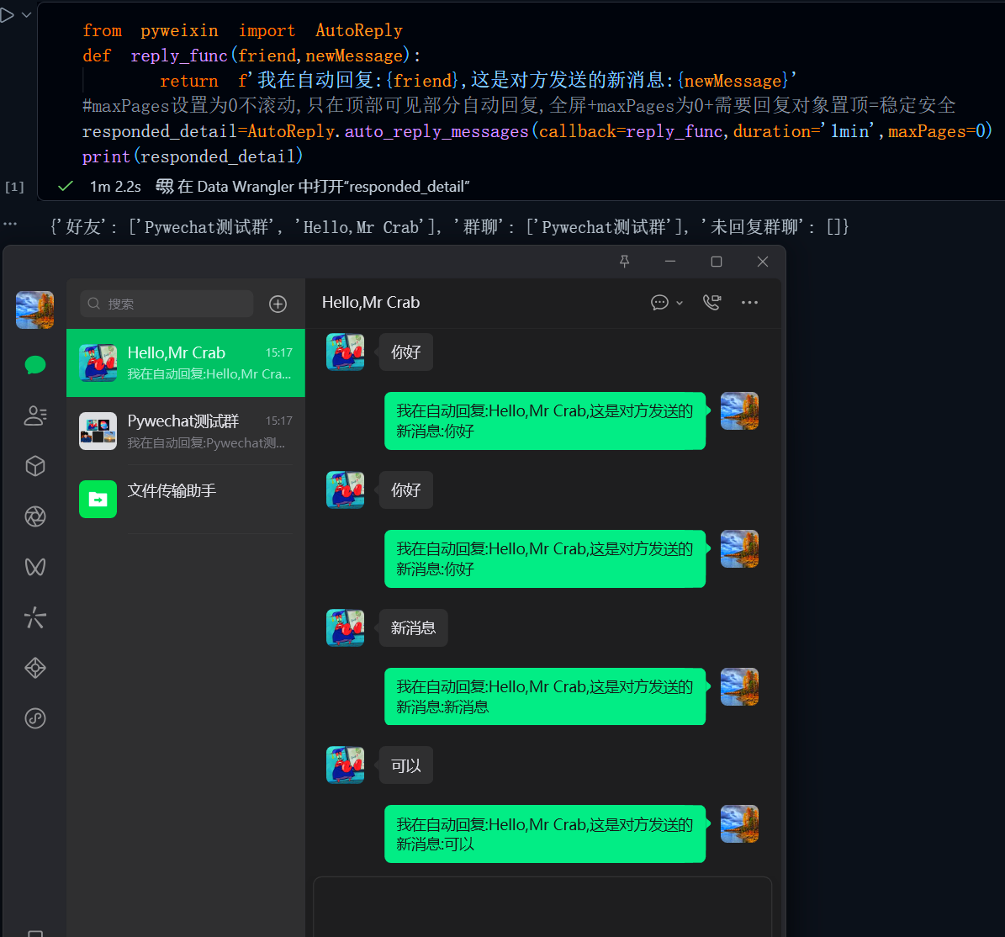Click into the message input box
This screenshot has width=1005, height=937.
pyautogui.click(x=542, y=907)
